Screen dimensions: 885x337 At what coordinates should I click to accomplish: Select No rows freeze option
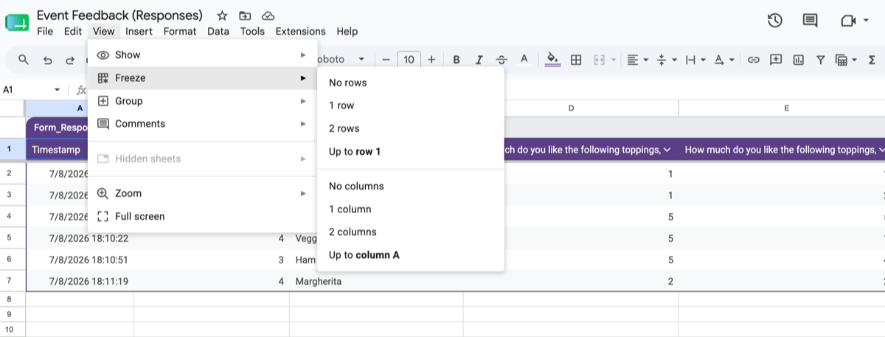pos(410,83)
